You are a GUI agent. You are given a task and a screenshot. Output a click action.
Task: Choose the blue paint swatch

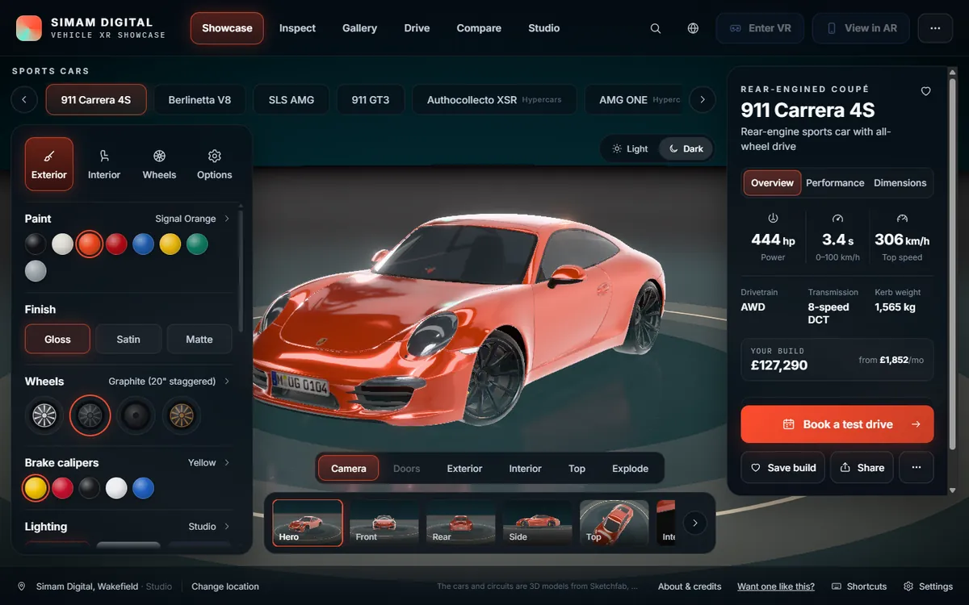[x=143, y=244]
